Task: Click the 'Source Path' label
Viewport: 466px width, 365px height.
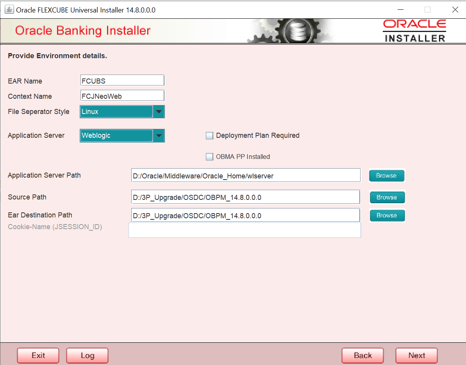Action: point(27,197)
